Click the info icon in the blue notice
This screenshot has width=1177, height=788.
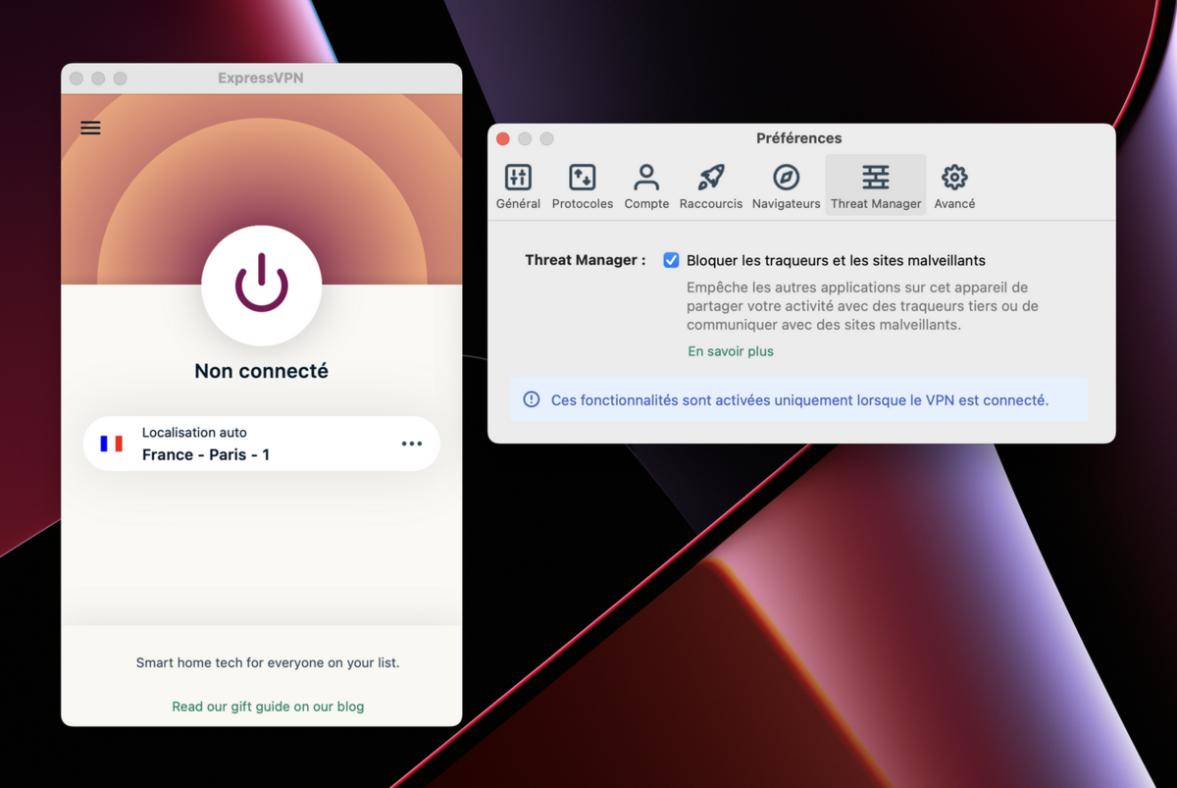[x=532, y=399]
